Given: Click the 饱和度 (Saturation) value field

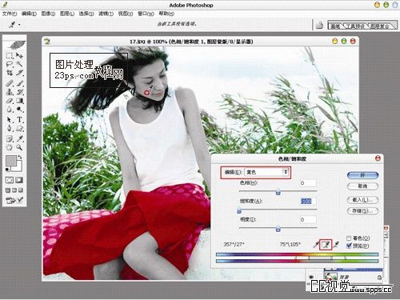Looking at the screenshot, I should point(308,201).
